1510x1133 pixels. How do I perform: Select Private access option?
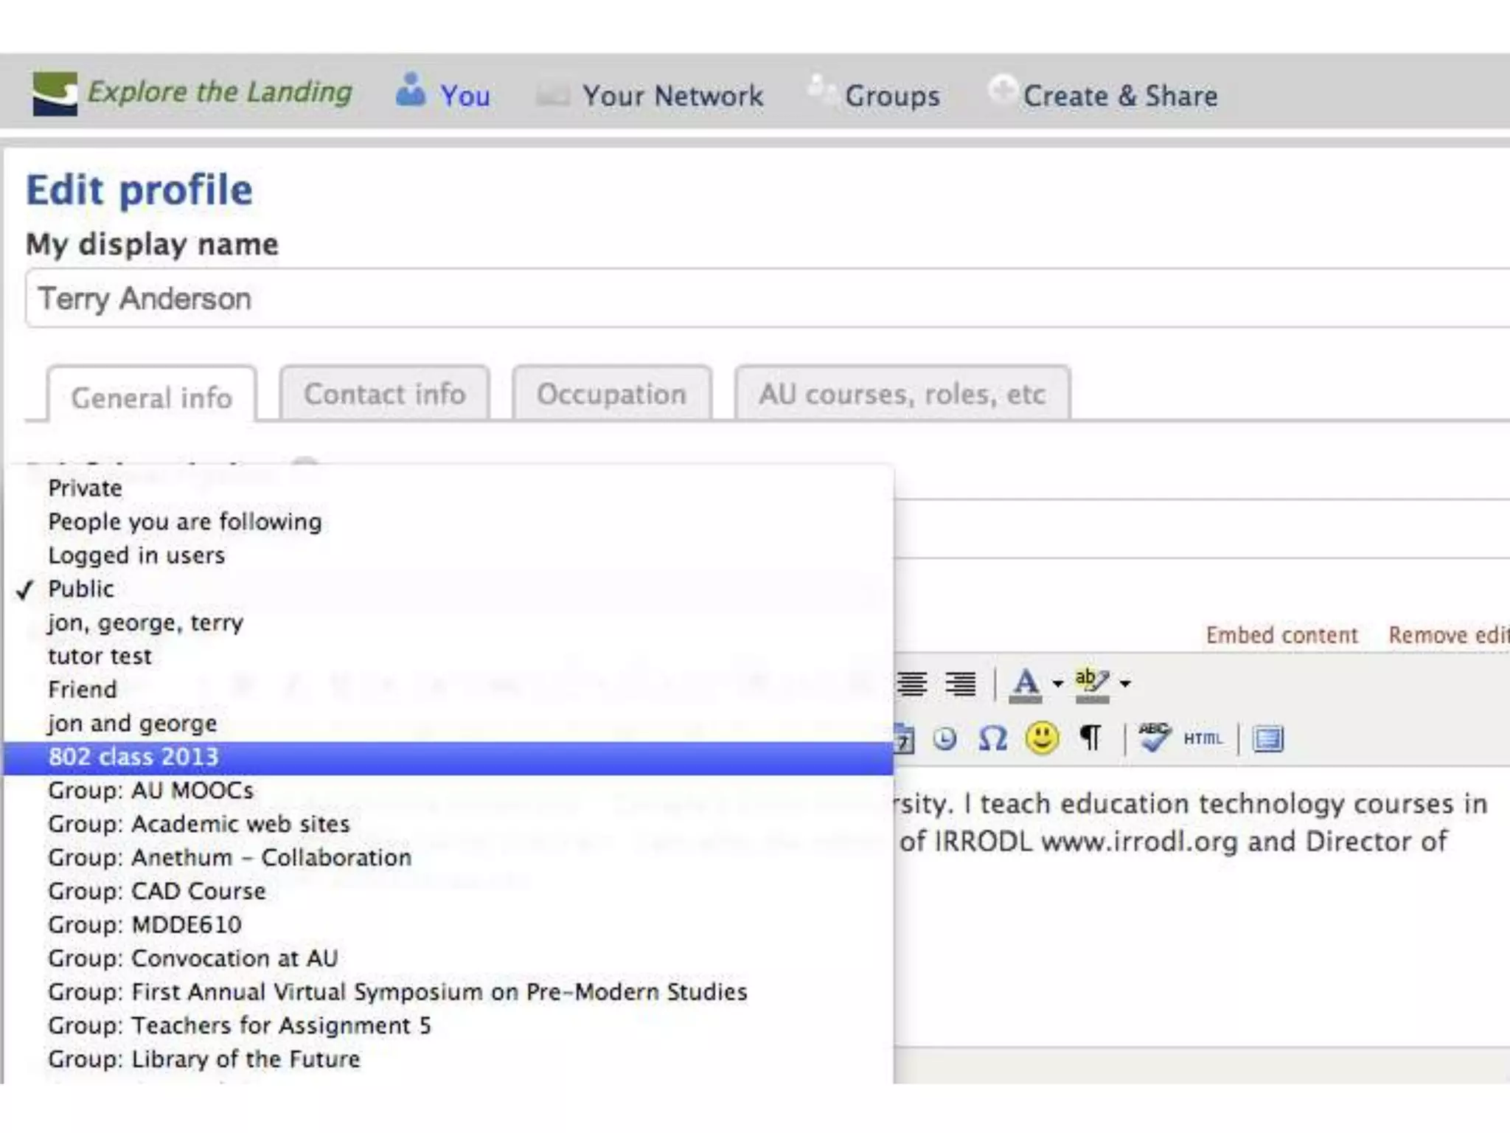[85, 488]
